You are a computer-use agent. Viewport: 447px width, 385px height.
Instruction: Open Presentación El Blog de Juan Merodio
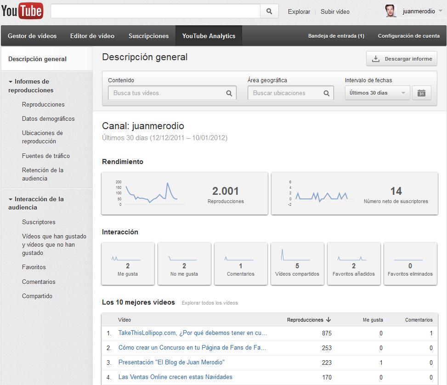point(172,362)
